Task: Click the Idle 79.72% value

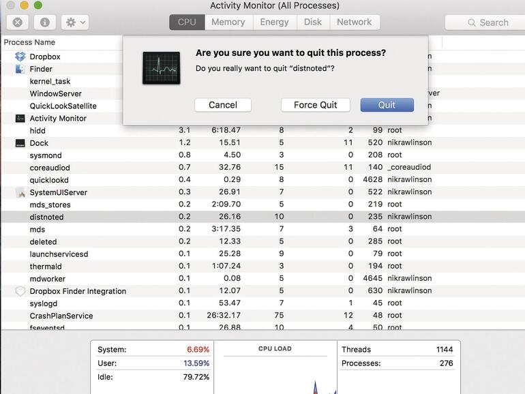Action: point(196,377)
